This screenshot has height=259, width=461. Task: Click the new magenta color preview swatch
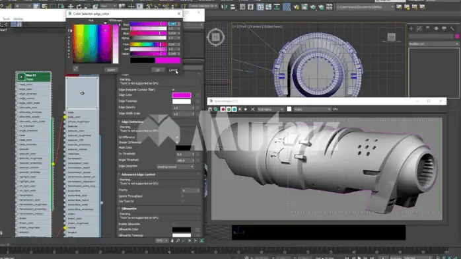[x=168, y=61]
